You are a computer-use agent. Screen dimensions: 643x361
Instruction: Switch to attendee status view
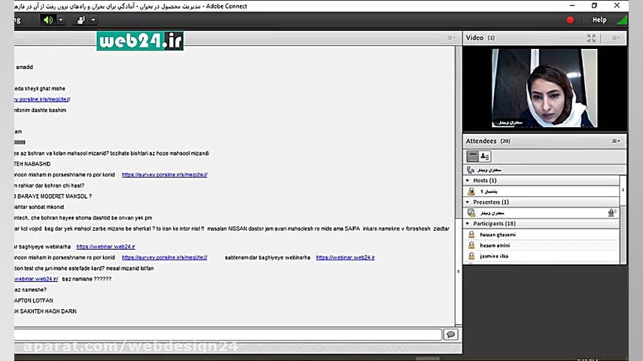(485, 156)
